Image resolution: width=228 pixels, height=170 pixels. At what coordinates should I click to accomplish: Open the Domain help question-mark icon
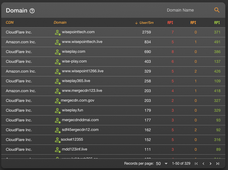tap(32, 11)
